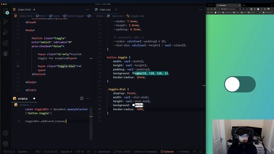This screenshot has width=274, height=154.
Task: Click the aria-checked="false" attribute
Action: pos(48,46)
